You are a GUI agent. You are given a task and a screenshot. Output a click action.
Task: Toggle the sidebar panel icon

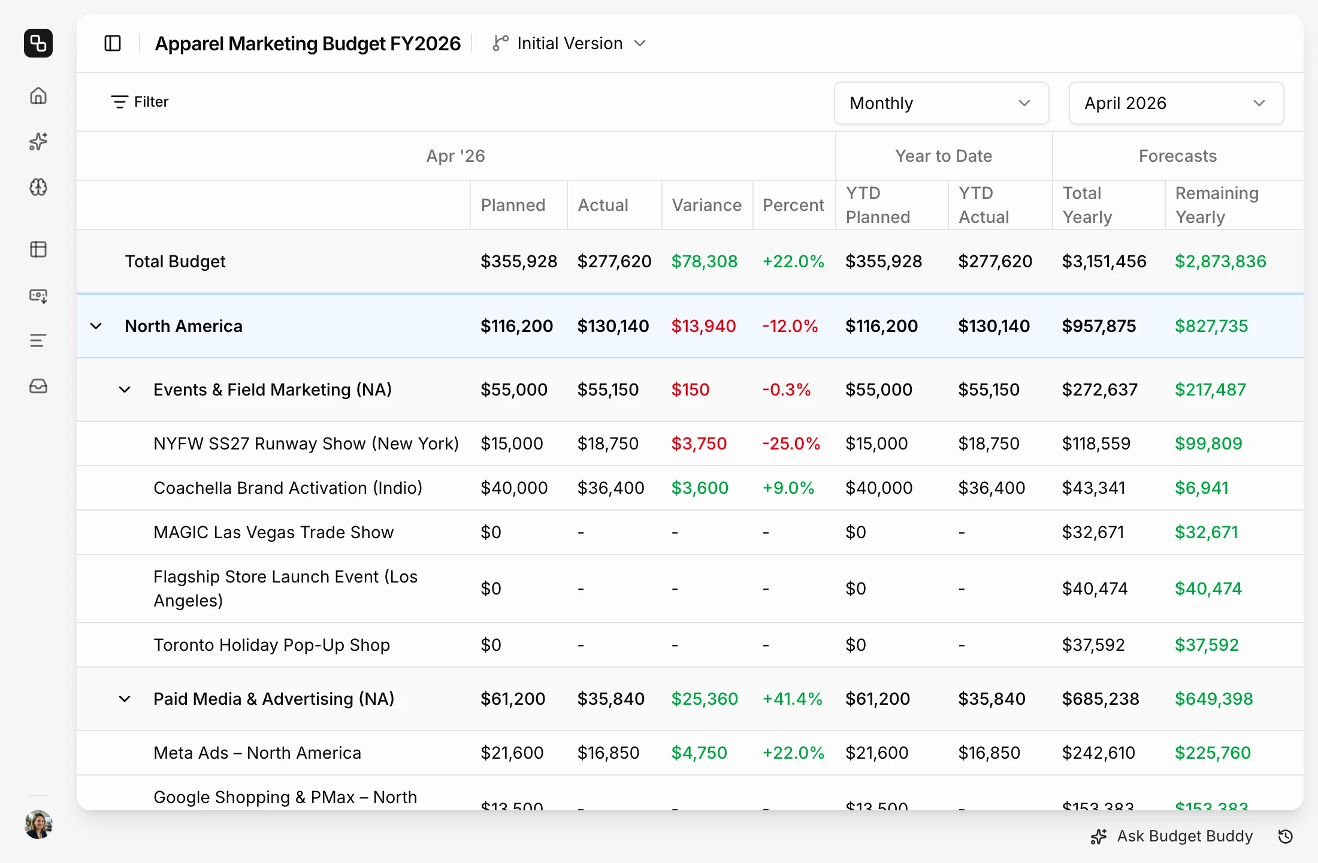point(113,43)
